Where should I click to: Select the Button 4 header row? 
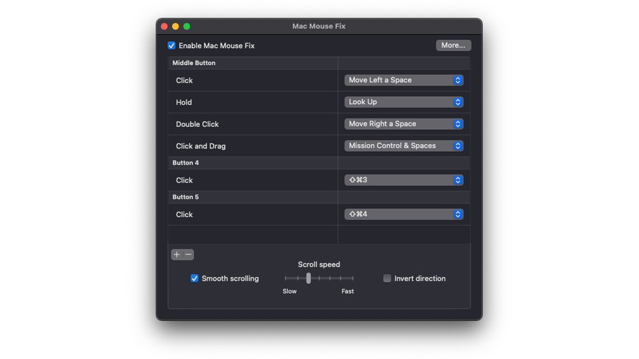click(x=319, y=162)
